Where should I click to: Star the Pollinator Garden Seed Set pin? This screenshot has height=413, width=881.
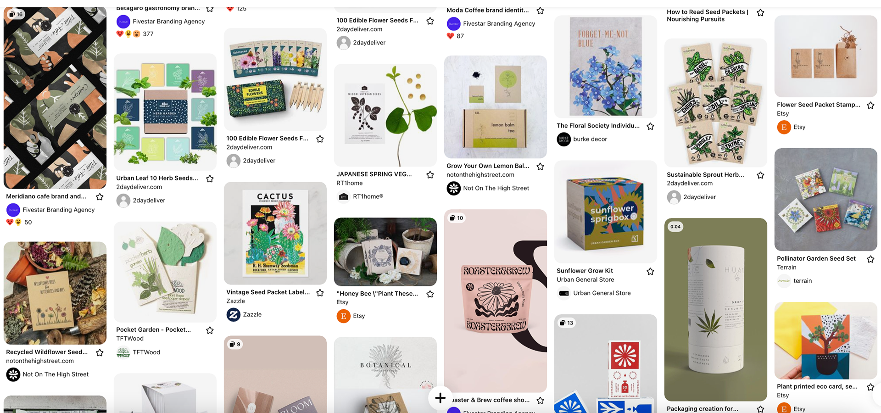(870, 259)
